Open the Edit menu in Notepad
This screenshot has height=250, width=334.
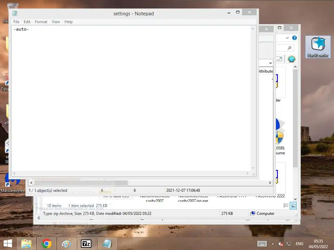[x=27, y=22]
